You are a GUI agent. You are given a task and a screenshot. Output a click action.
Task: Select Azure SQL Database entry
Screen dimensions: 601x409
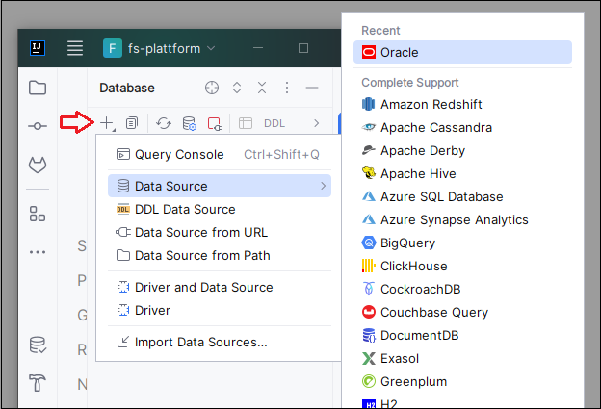point(462,196)
